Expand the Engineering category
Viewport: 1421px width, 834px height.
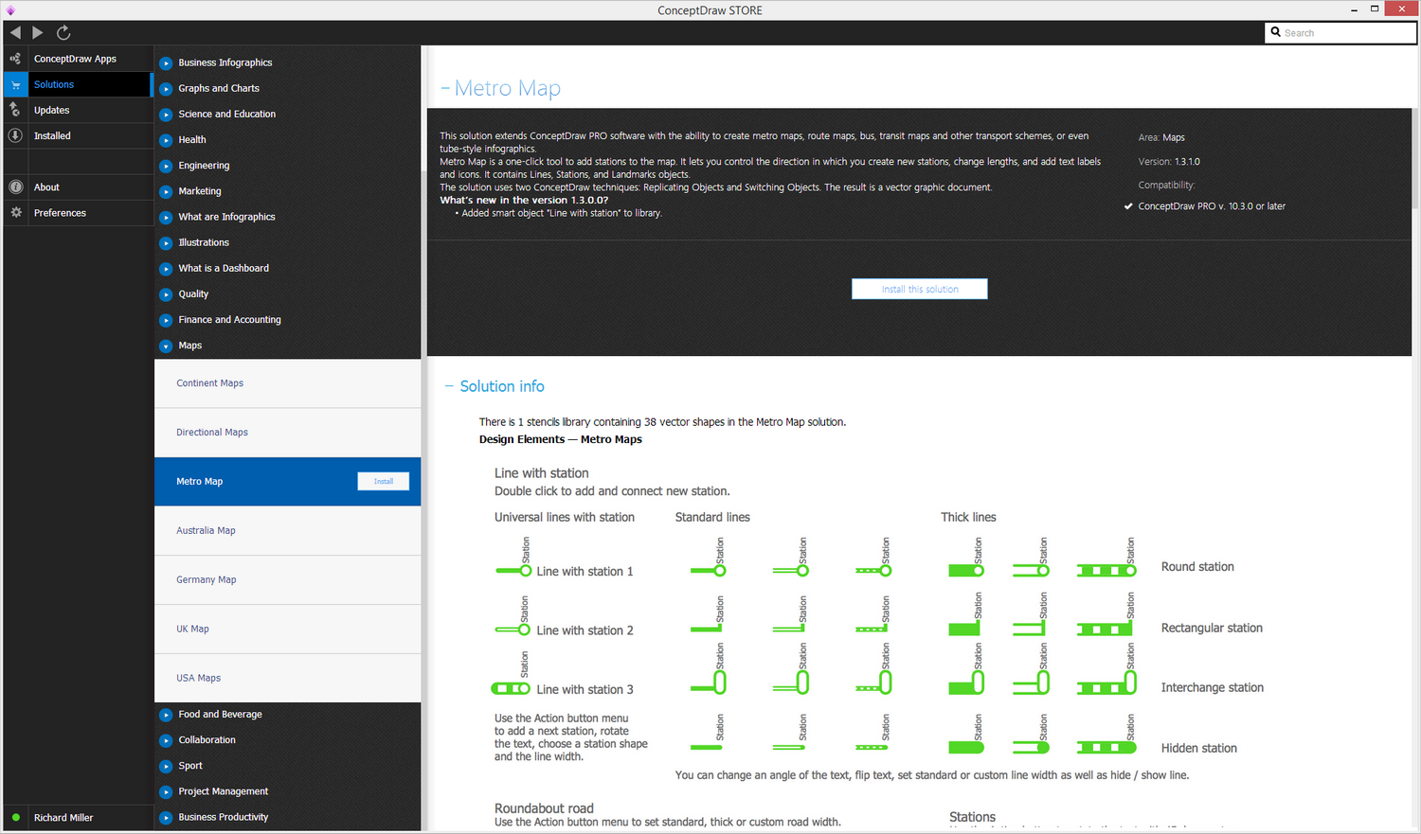(x=166, y=166)
